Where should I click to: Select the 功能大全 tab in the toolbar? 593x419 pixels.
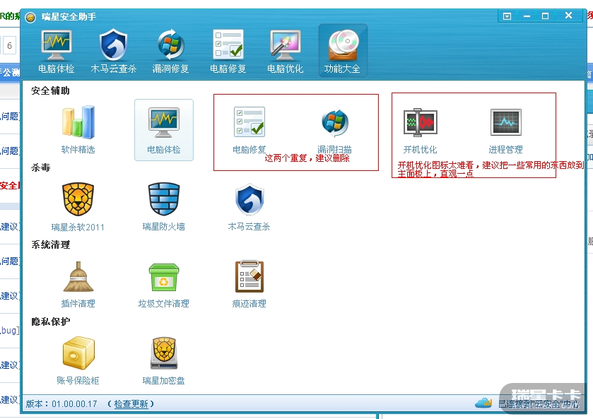pyautogui.click(x=343, y=51)
